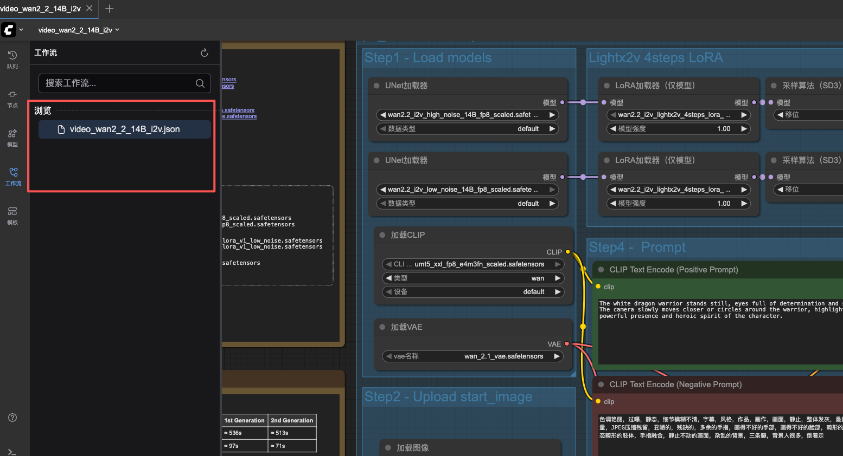Screen dimensions: 843x456
Task: Collapse the 加载VAE node
Action: click(x=382, y=327)
